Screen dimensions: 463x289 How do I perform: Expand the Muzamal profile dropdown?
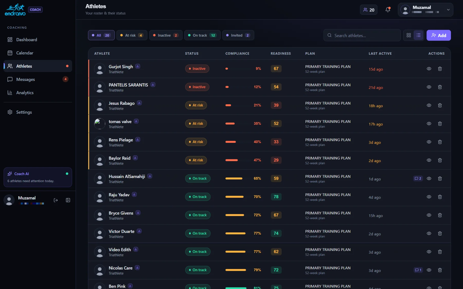point(425,10)
